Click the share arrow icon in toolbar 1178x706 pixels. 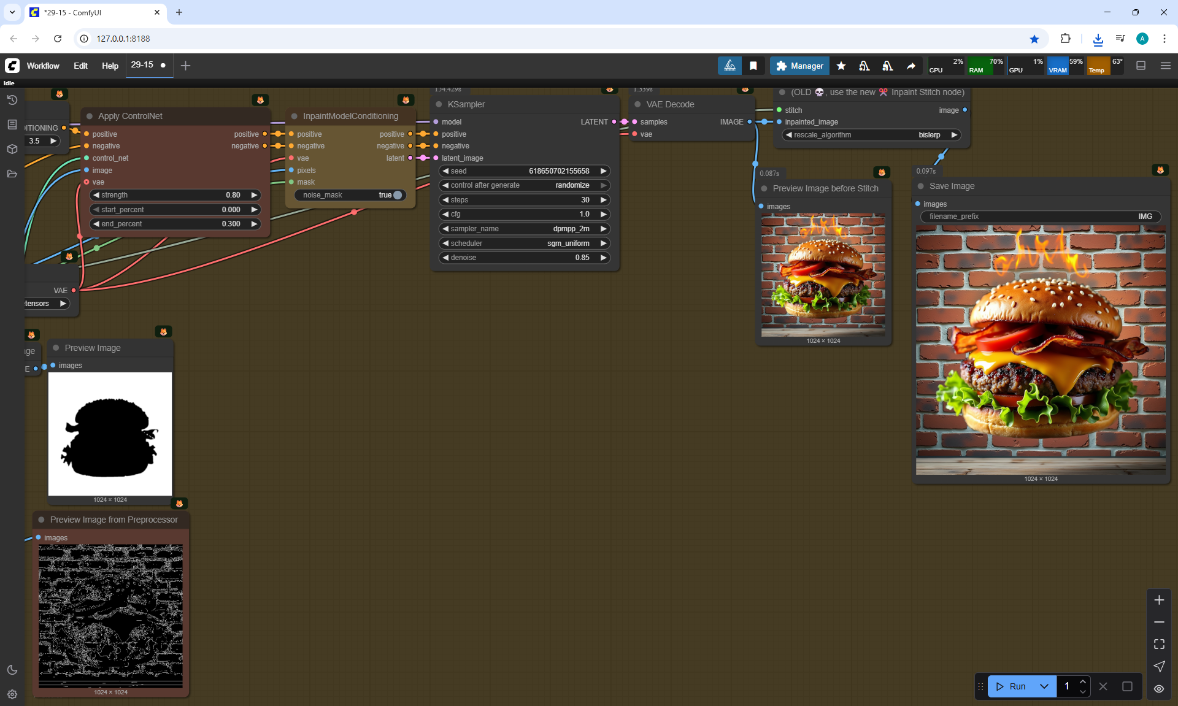[x=911, y=66]
